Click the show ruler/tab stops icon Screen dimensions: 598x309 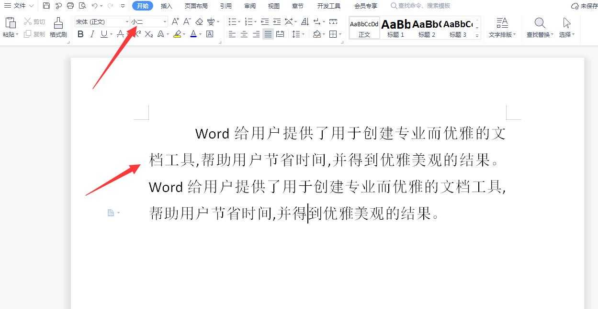click(333, 21)
